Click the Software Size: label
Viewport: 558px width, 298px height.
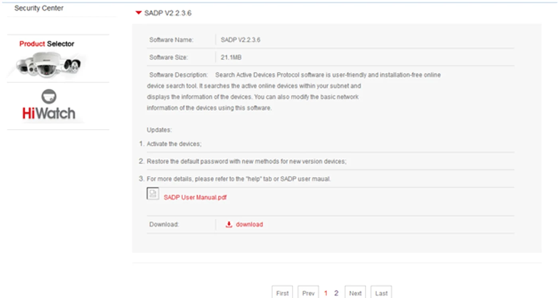[x=169, y=57]
